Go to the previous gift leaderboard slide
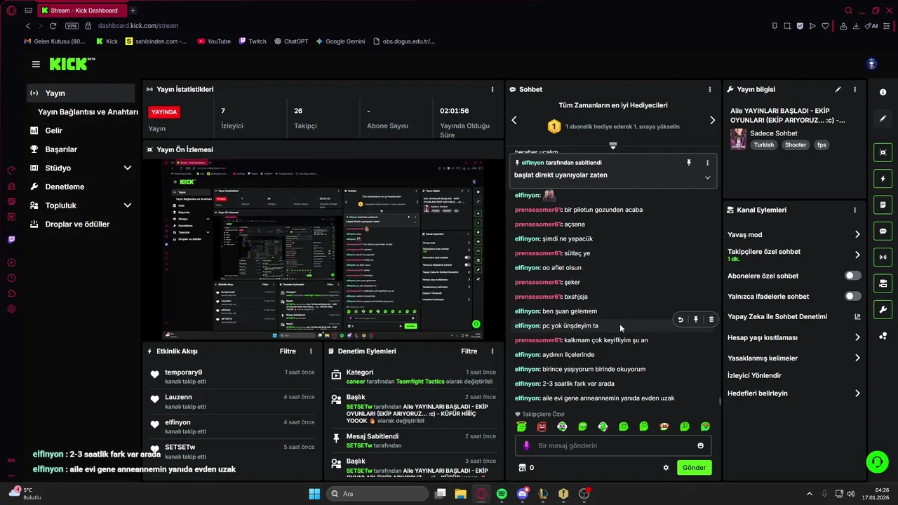This screenshot has width=898, height=505. [x=514, y=120]
